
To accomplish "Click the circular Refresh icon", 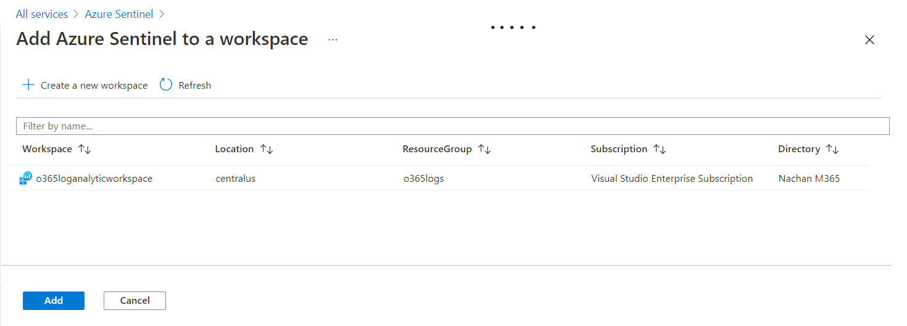I will click(x=165, y=85).
